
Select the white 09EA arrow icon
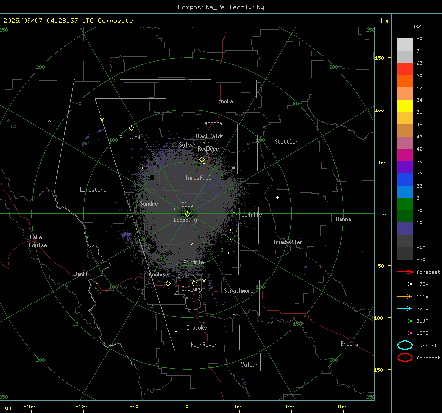click(405, 284)
